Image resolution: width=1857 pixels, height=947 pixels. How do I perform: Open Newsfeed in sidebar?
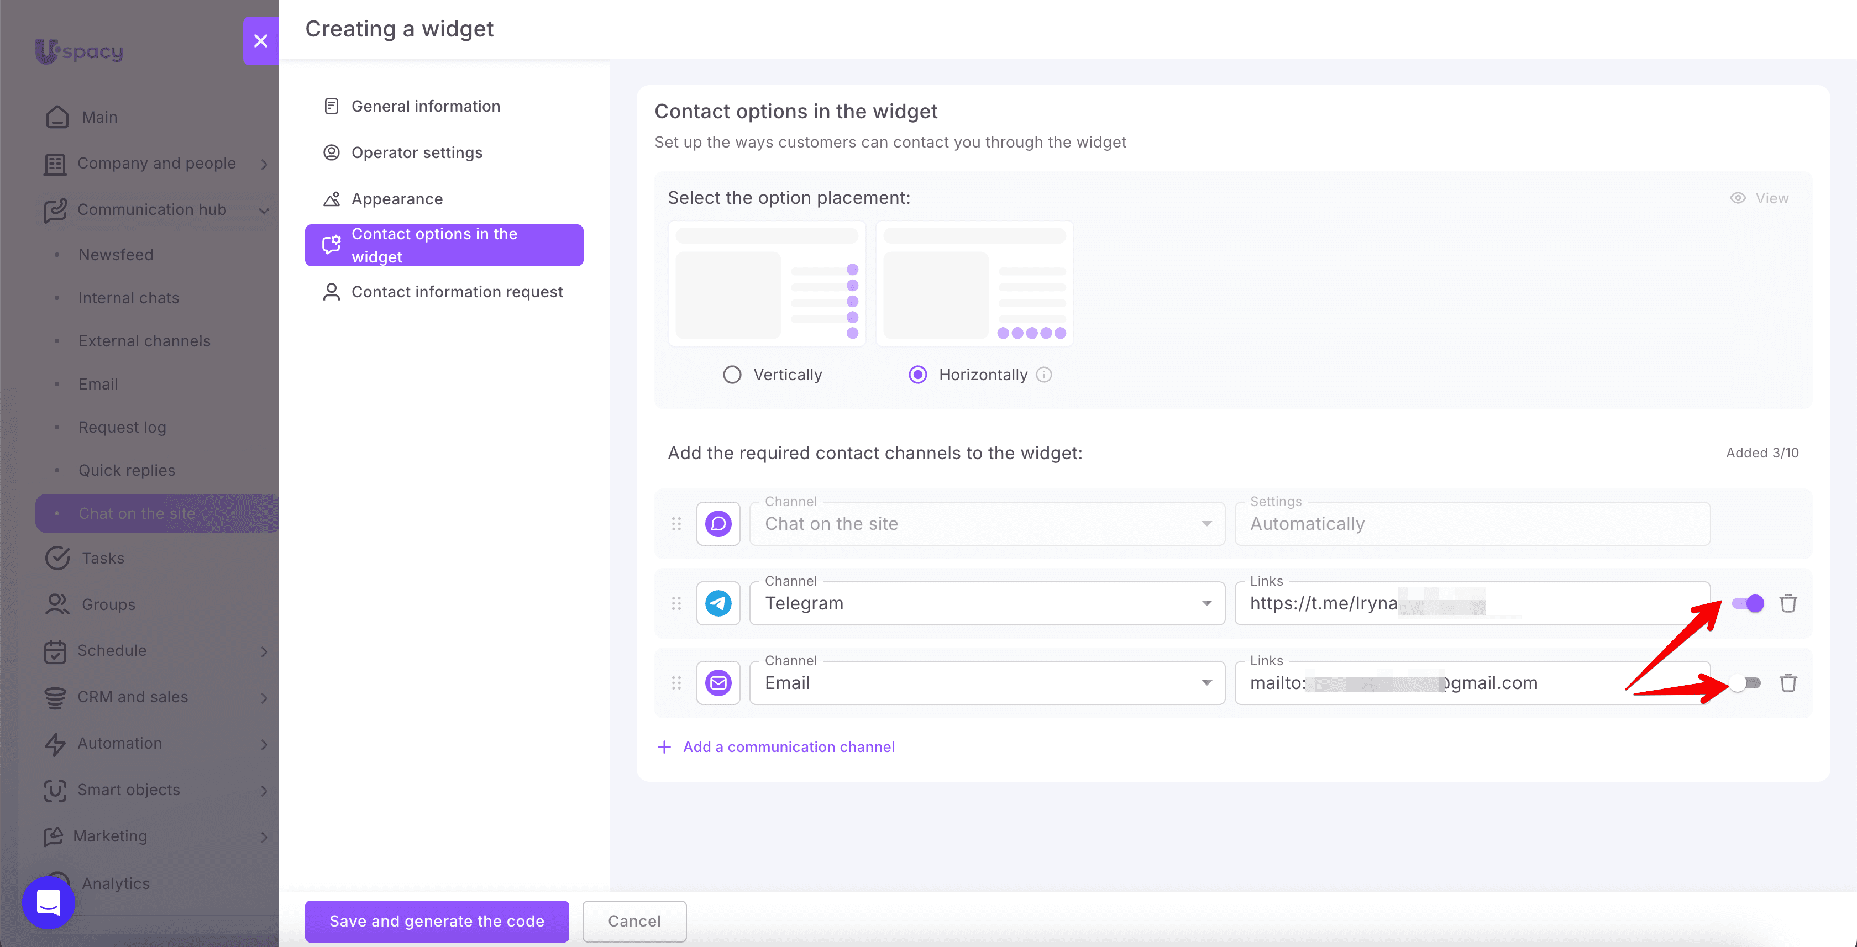[x=116, y=255]
